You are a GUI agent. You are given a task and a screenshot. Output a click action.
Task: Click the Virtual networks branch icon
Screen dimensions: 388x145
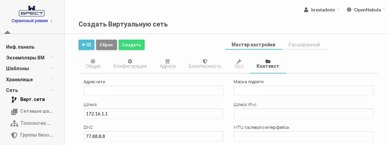pyautogui.click(x=14, y=99)
